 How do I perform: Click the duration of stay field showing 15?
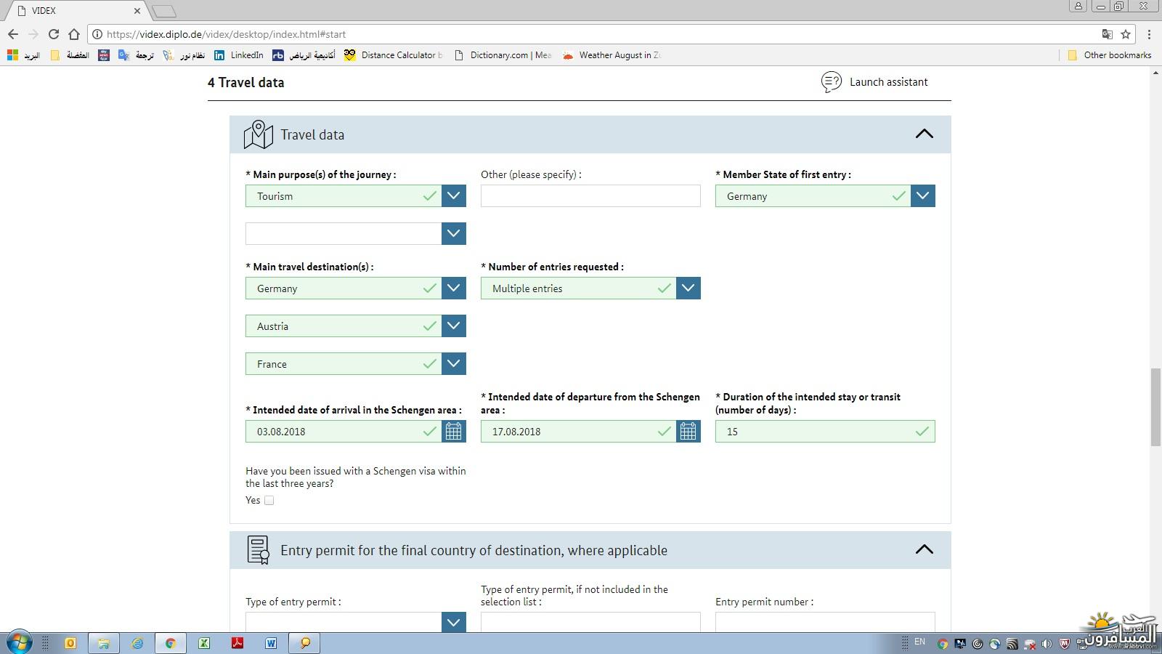pyautogui.click(x=825, y=432)
